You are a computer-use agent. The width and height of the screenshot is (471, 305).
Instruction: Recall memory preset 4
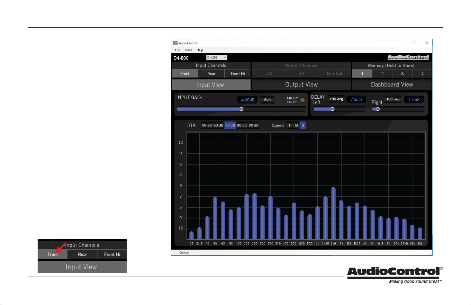coord(422,74)
